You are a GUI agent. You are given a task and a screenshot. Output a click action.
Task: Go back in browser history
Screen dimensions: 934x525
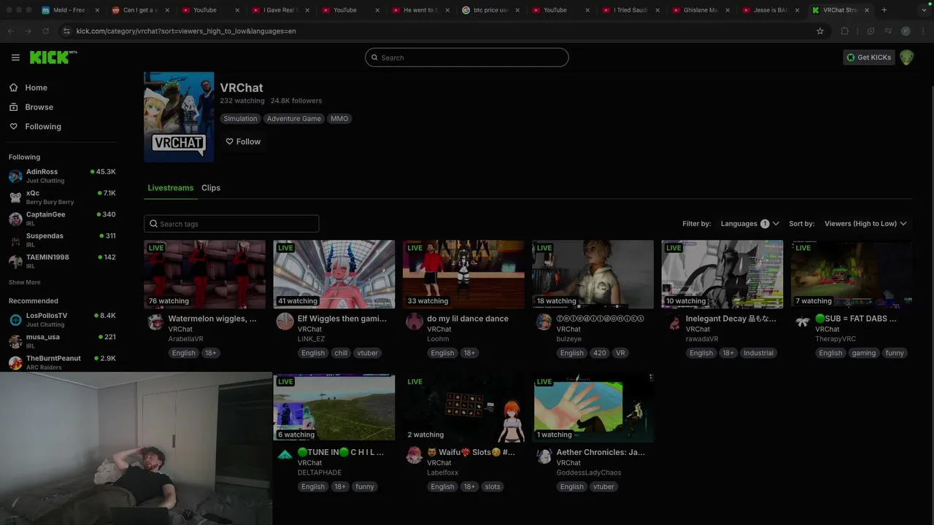pyautogui.click(x=11, y=31)
